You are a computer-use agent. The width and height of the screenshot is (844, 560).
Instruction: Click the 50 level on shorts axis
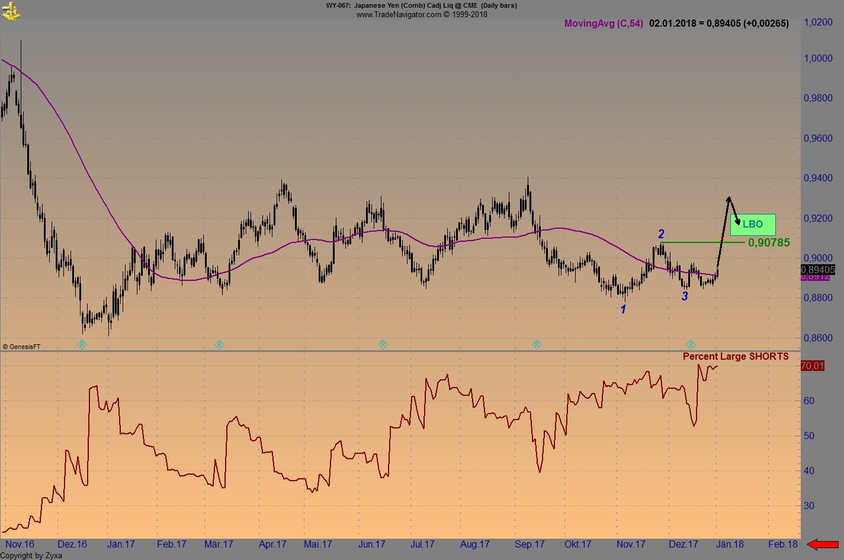point(808,436)
